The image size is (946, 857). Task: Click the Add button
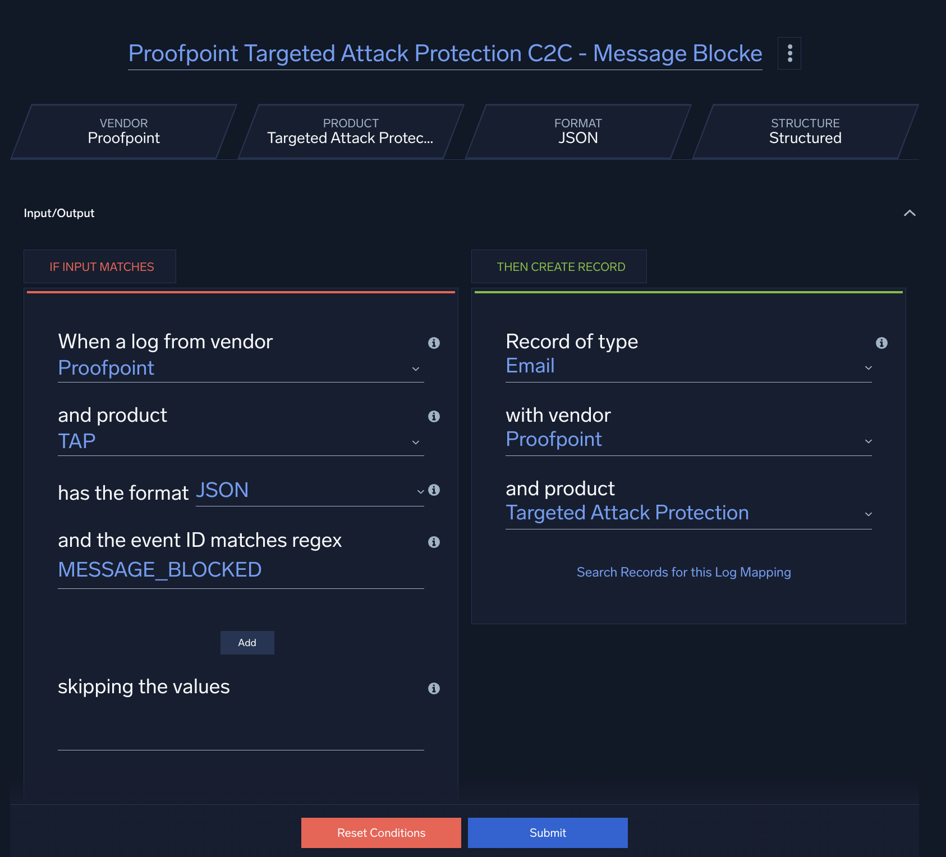(x=247, y=643)
